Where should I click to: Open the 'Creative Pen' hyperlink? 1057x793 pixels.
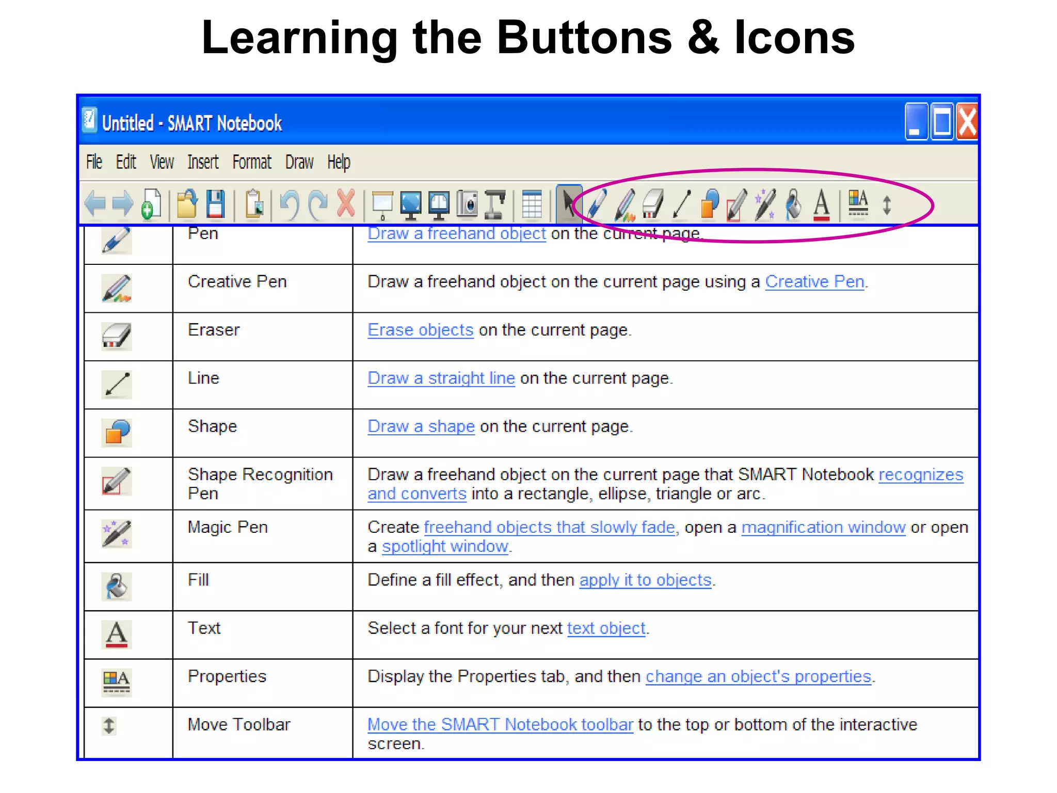[x=814, y=282]
